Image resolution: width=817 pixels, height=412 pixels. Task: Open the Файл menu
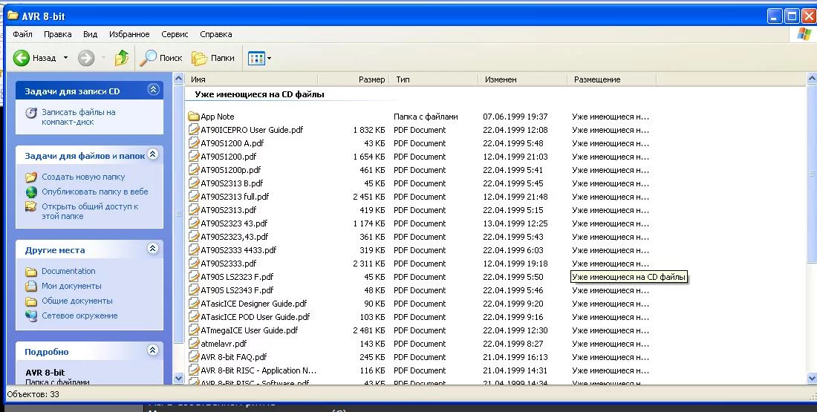pyautogui.click(x=22, y=34)
